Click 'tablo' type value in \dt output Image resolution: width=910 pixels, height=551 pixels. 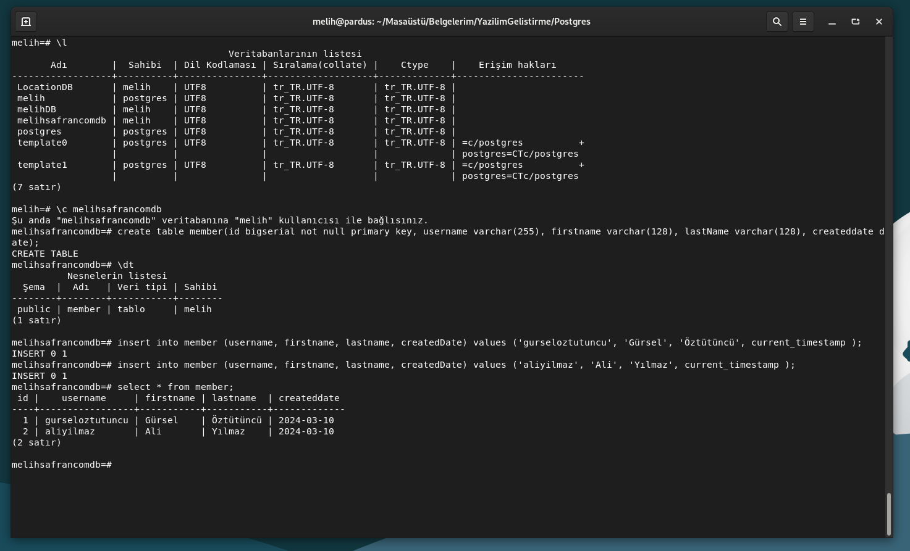point(132,309)
